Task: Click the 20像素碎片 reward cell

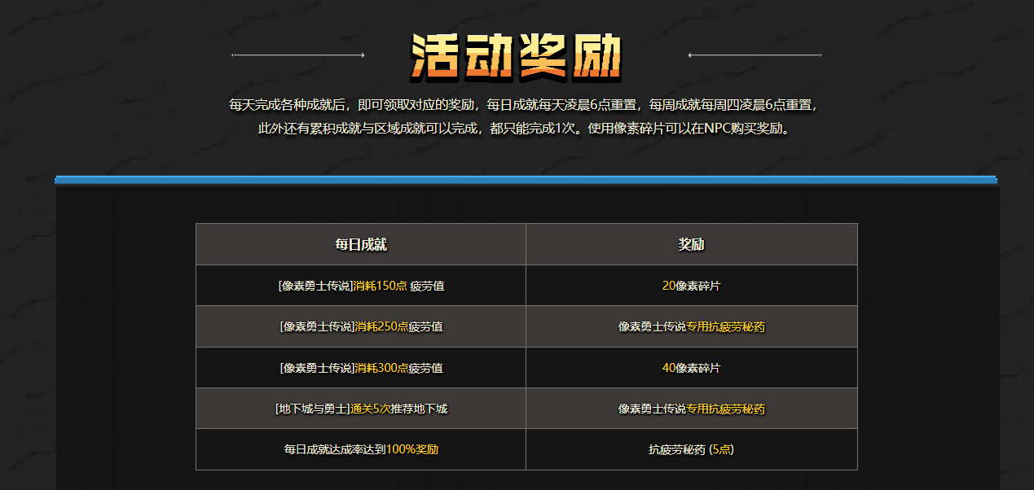Action: pos(692,286)
